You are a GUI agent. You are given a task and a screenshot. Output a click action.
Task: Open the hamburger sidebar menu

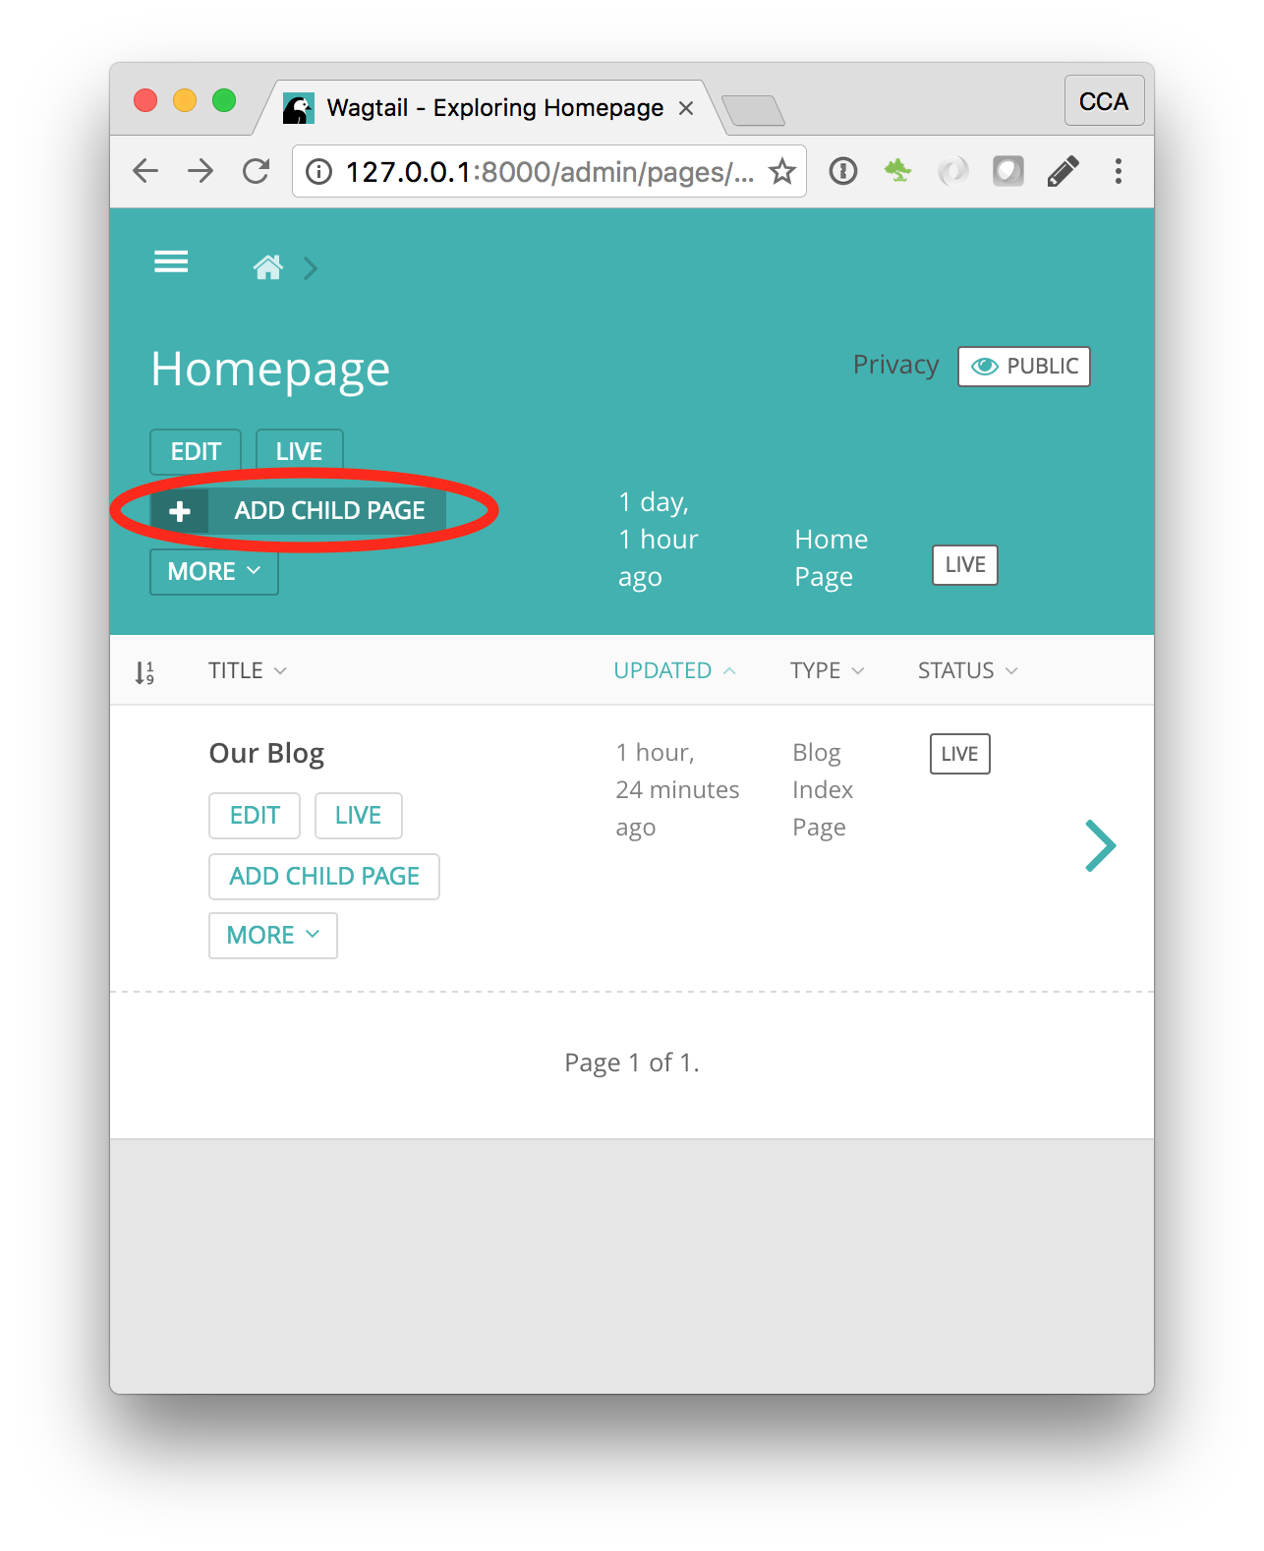[171, 262]
